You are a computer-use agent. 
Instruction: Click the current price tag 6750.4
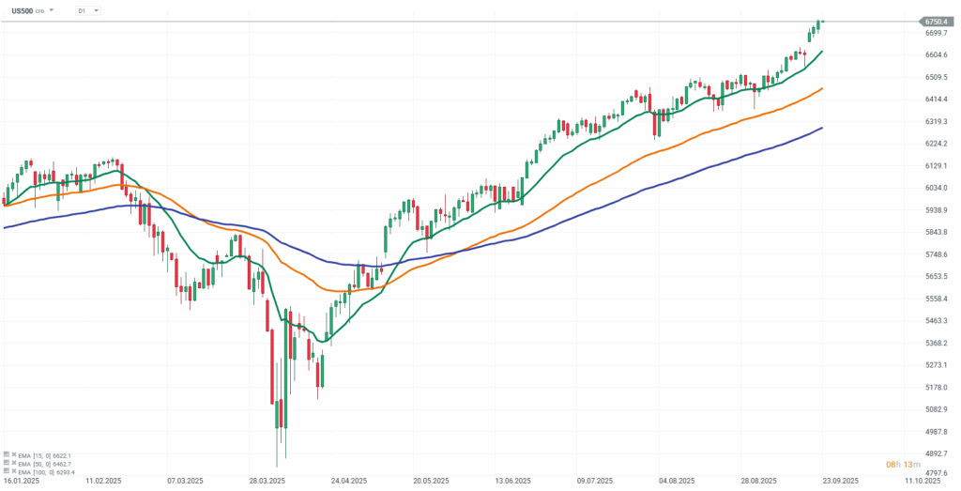(935, 21)
